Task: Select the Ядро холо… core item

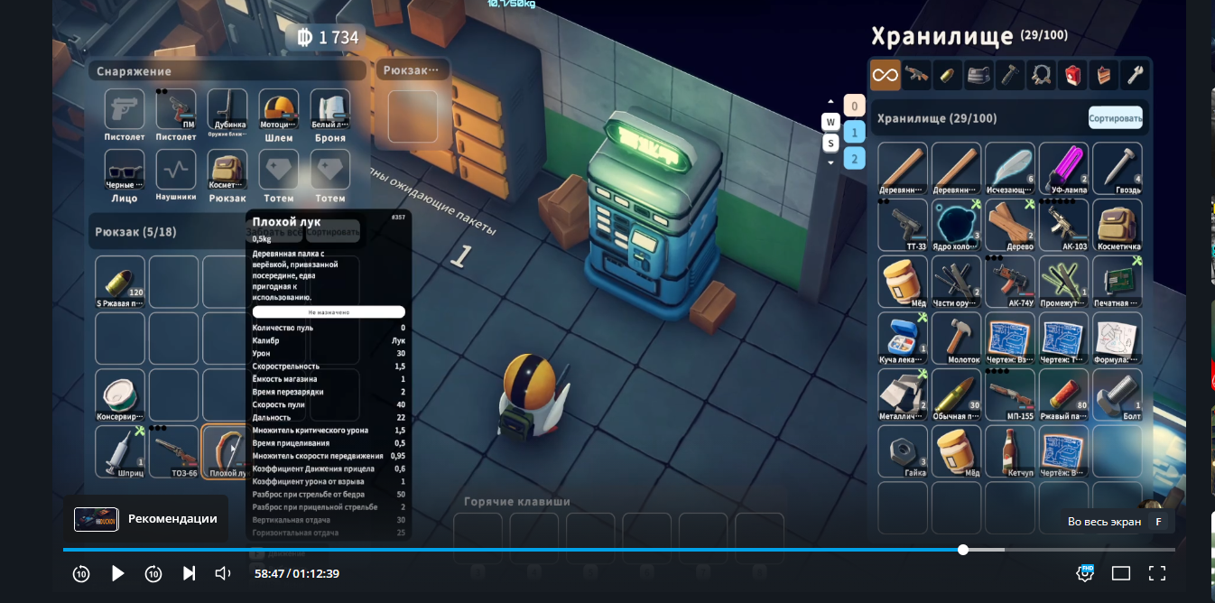Action: (956, 226)
